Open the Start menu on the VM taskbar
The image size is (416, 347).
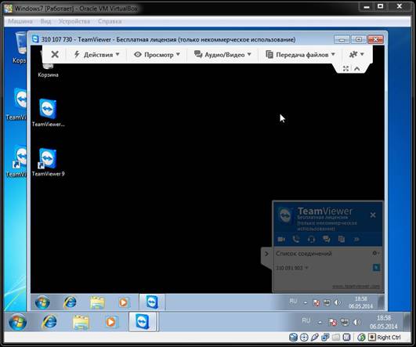pyautogui.click(x=17, y=322)
